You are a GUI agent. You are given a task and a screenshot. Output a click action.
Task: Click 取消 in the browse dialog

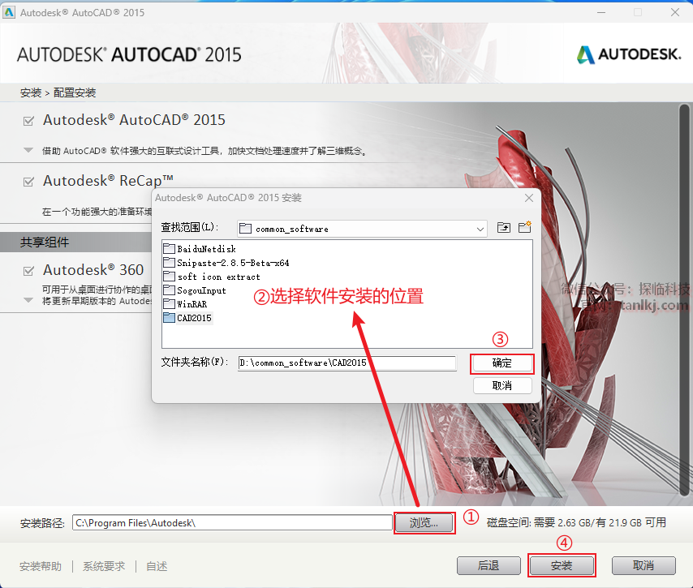502,386
